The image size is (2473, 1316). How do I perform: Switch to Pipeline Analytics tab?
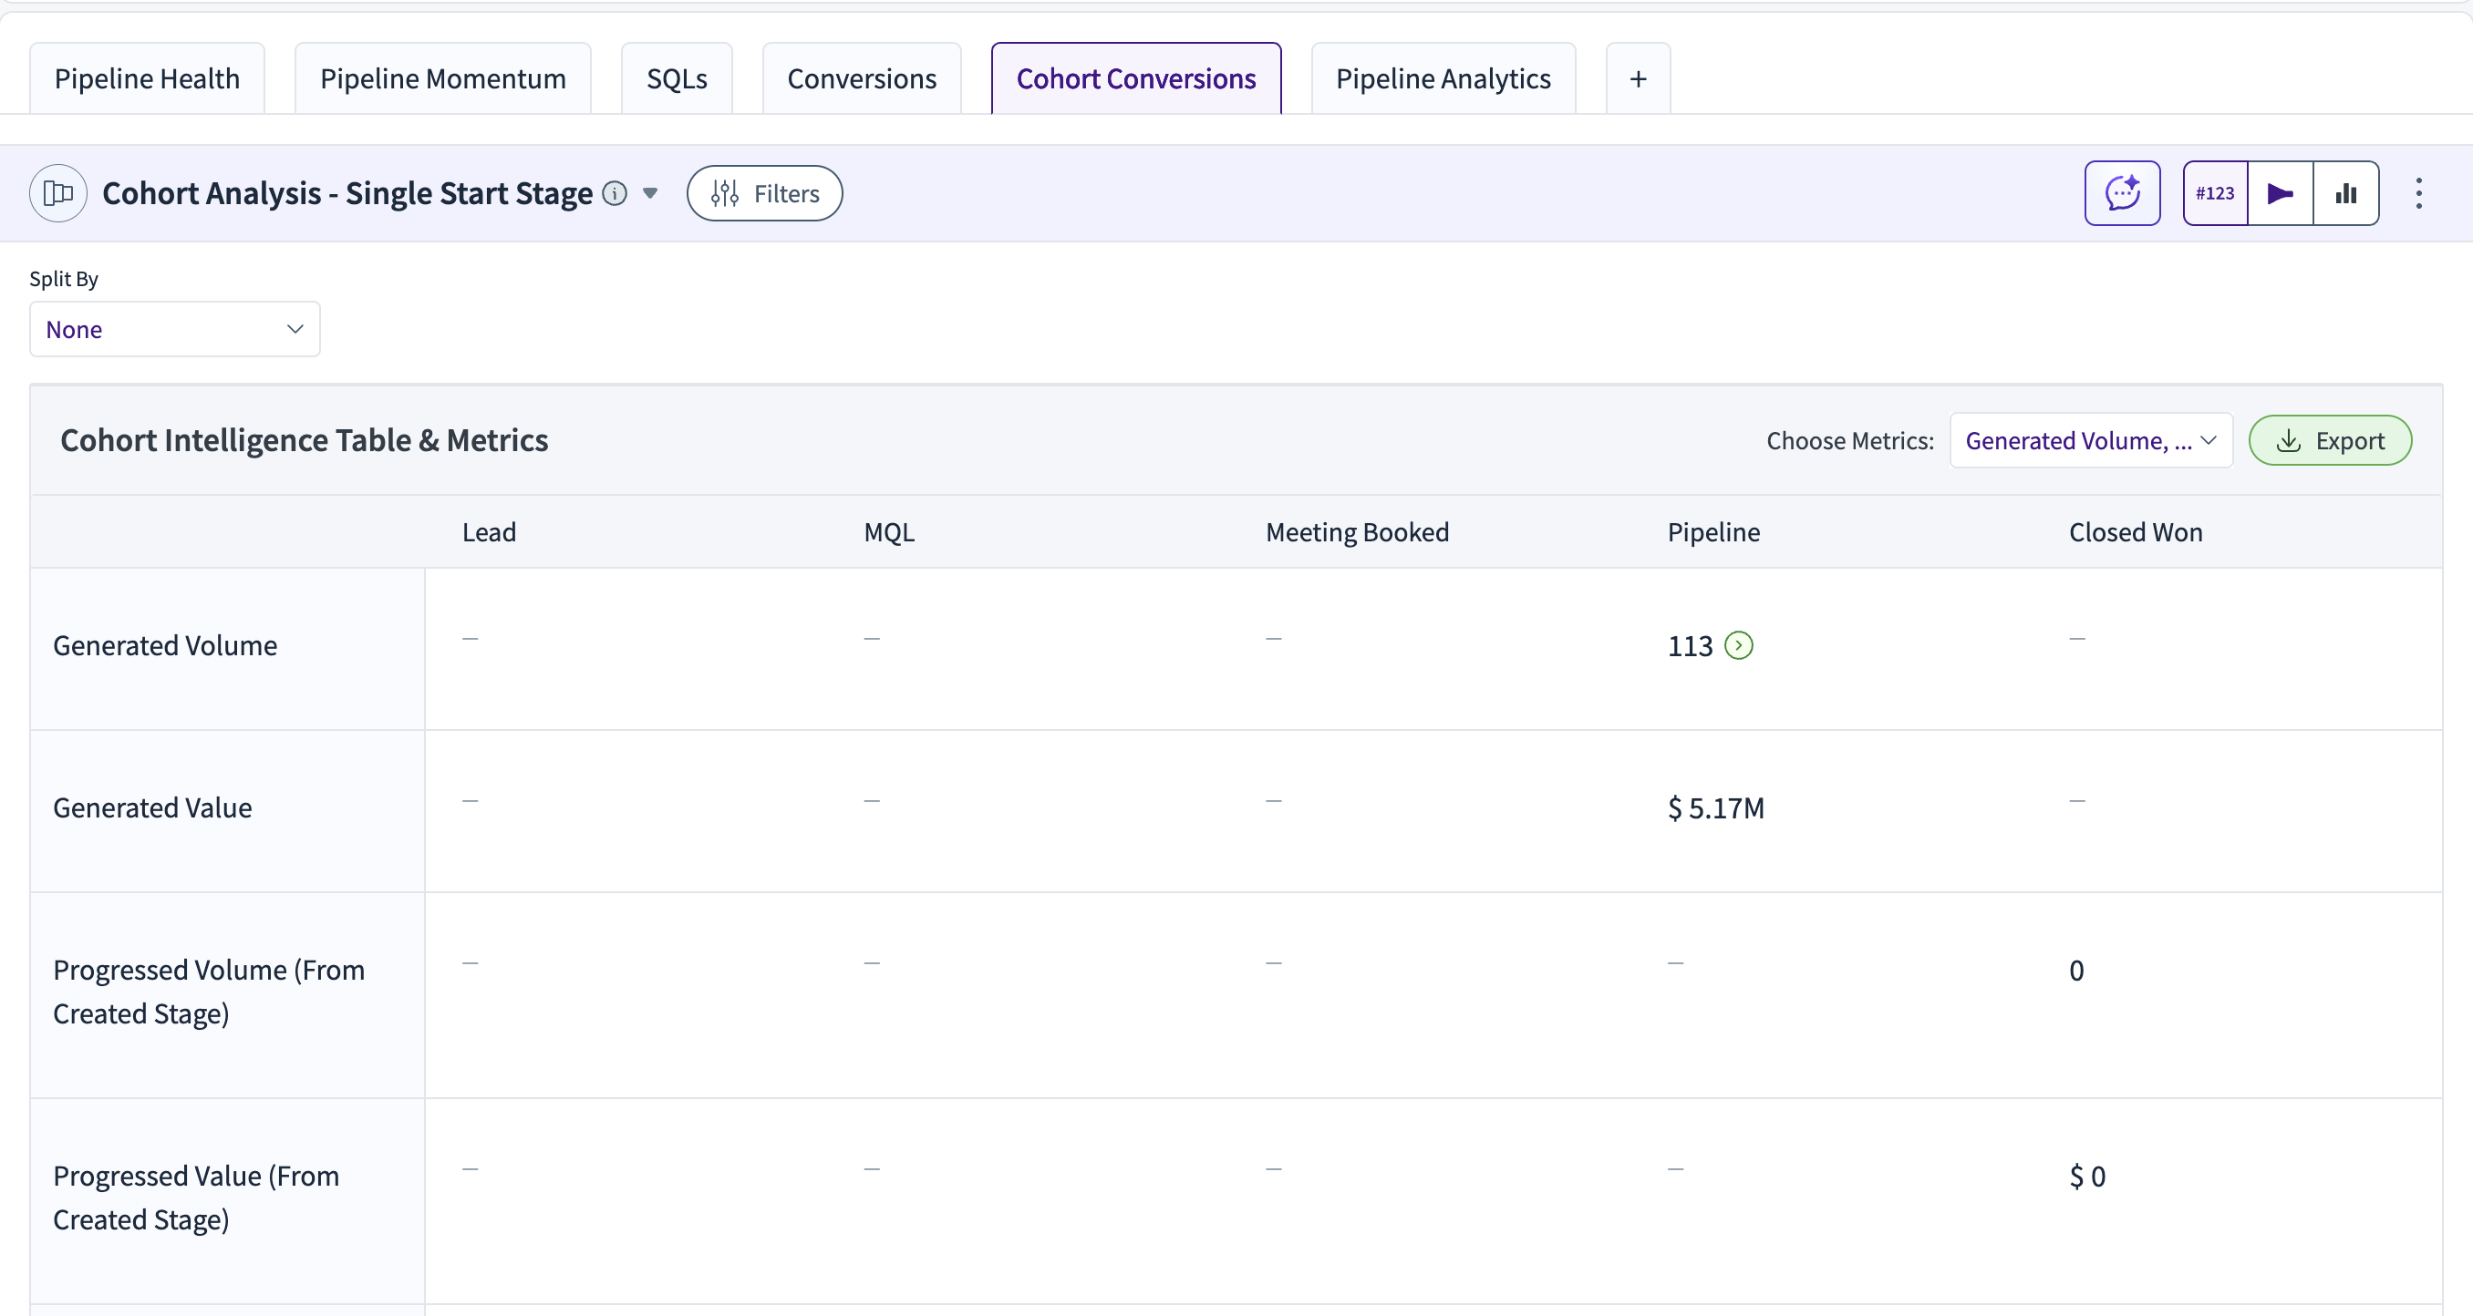[1443, 78]
